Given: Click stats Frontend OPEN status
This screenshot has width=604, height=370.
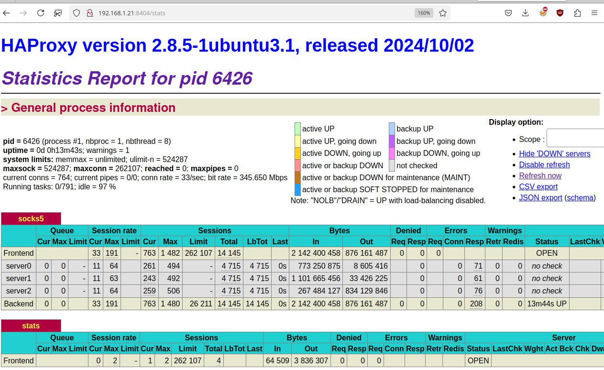Looking at the screenshot, I should click(478, 360).
